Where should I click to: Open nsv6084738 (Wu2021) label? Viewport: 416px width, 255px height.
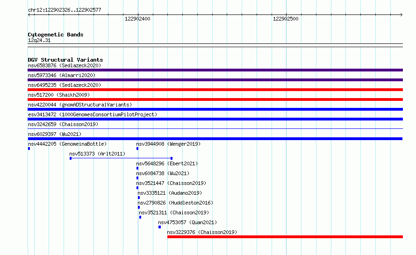pyautogui.click(x=163, y=173)
